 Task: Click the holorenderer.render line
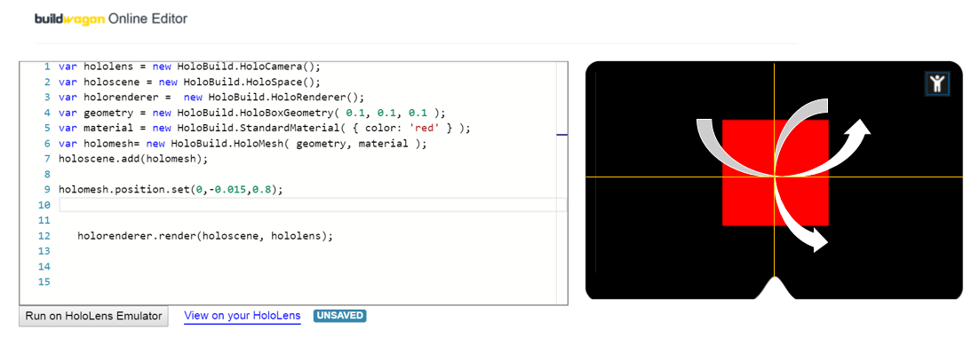pyautogui.click(x=205, y=236)
